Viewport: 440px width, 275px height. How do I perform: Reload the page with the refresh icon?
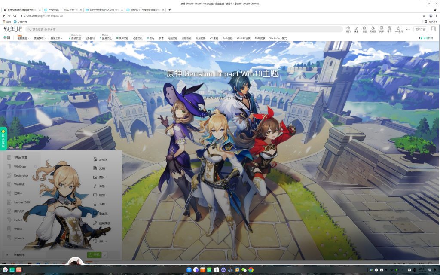click(15, 16)
